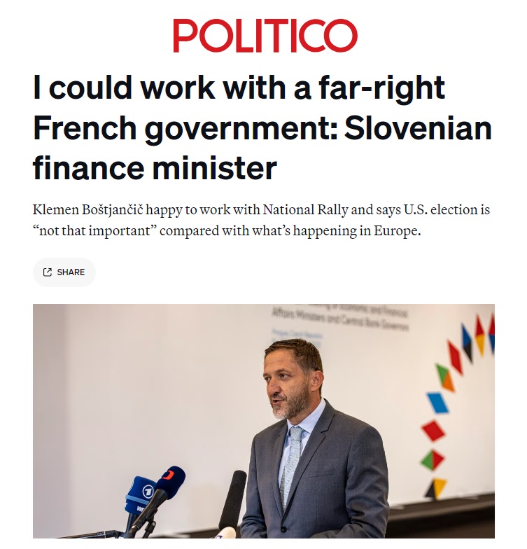
Task: Click 'finance minister' in the headline
Action: pos(155,169)
